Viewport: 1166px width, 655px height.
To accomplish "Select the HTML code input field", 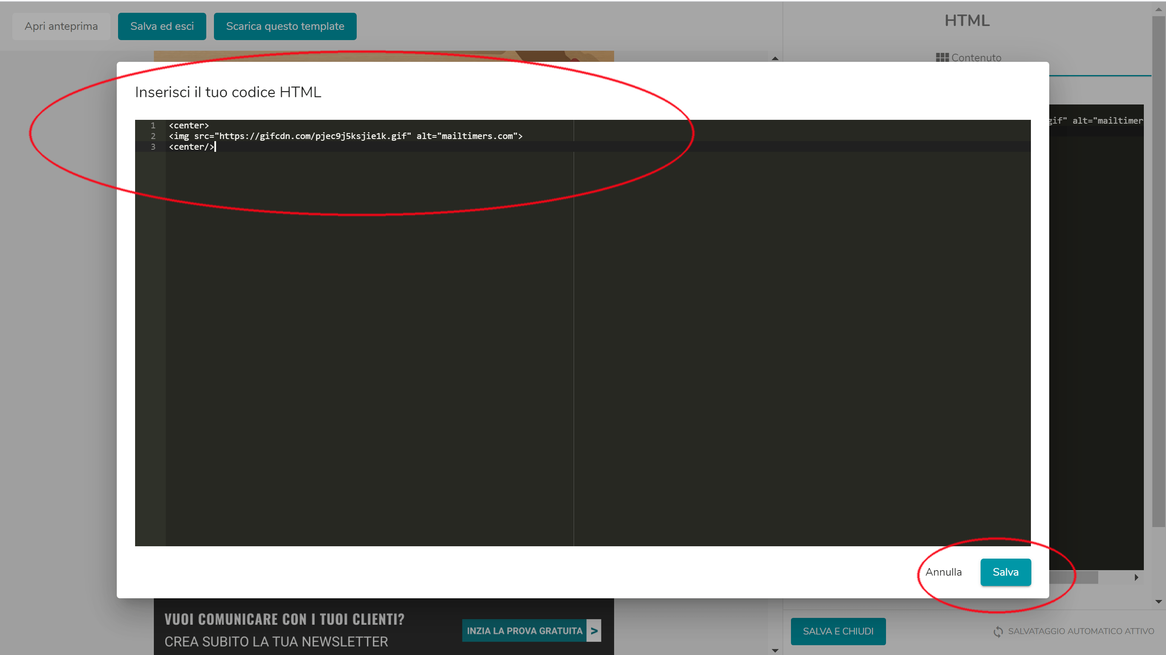I will coord(582,333).
